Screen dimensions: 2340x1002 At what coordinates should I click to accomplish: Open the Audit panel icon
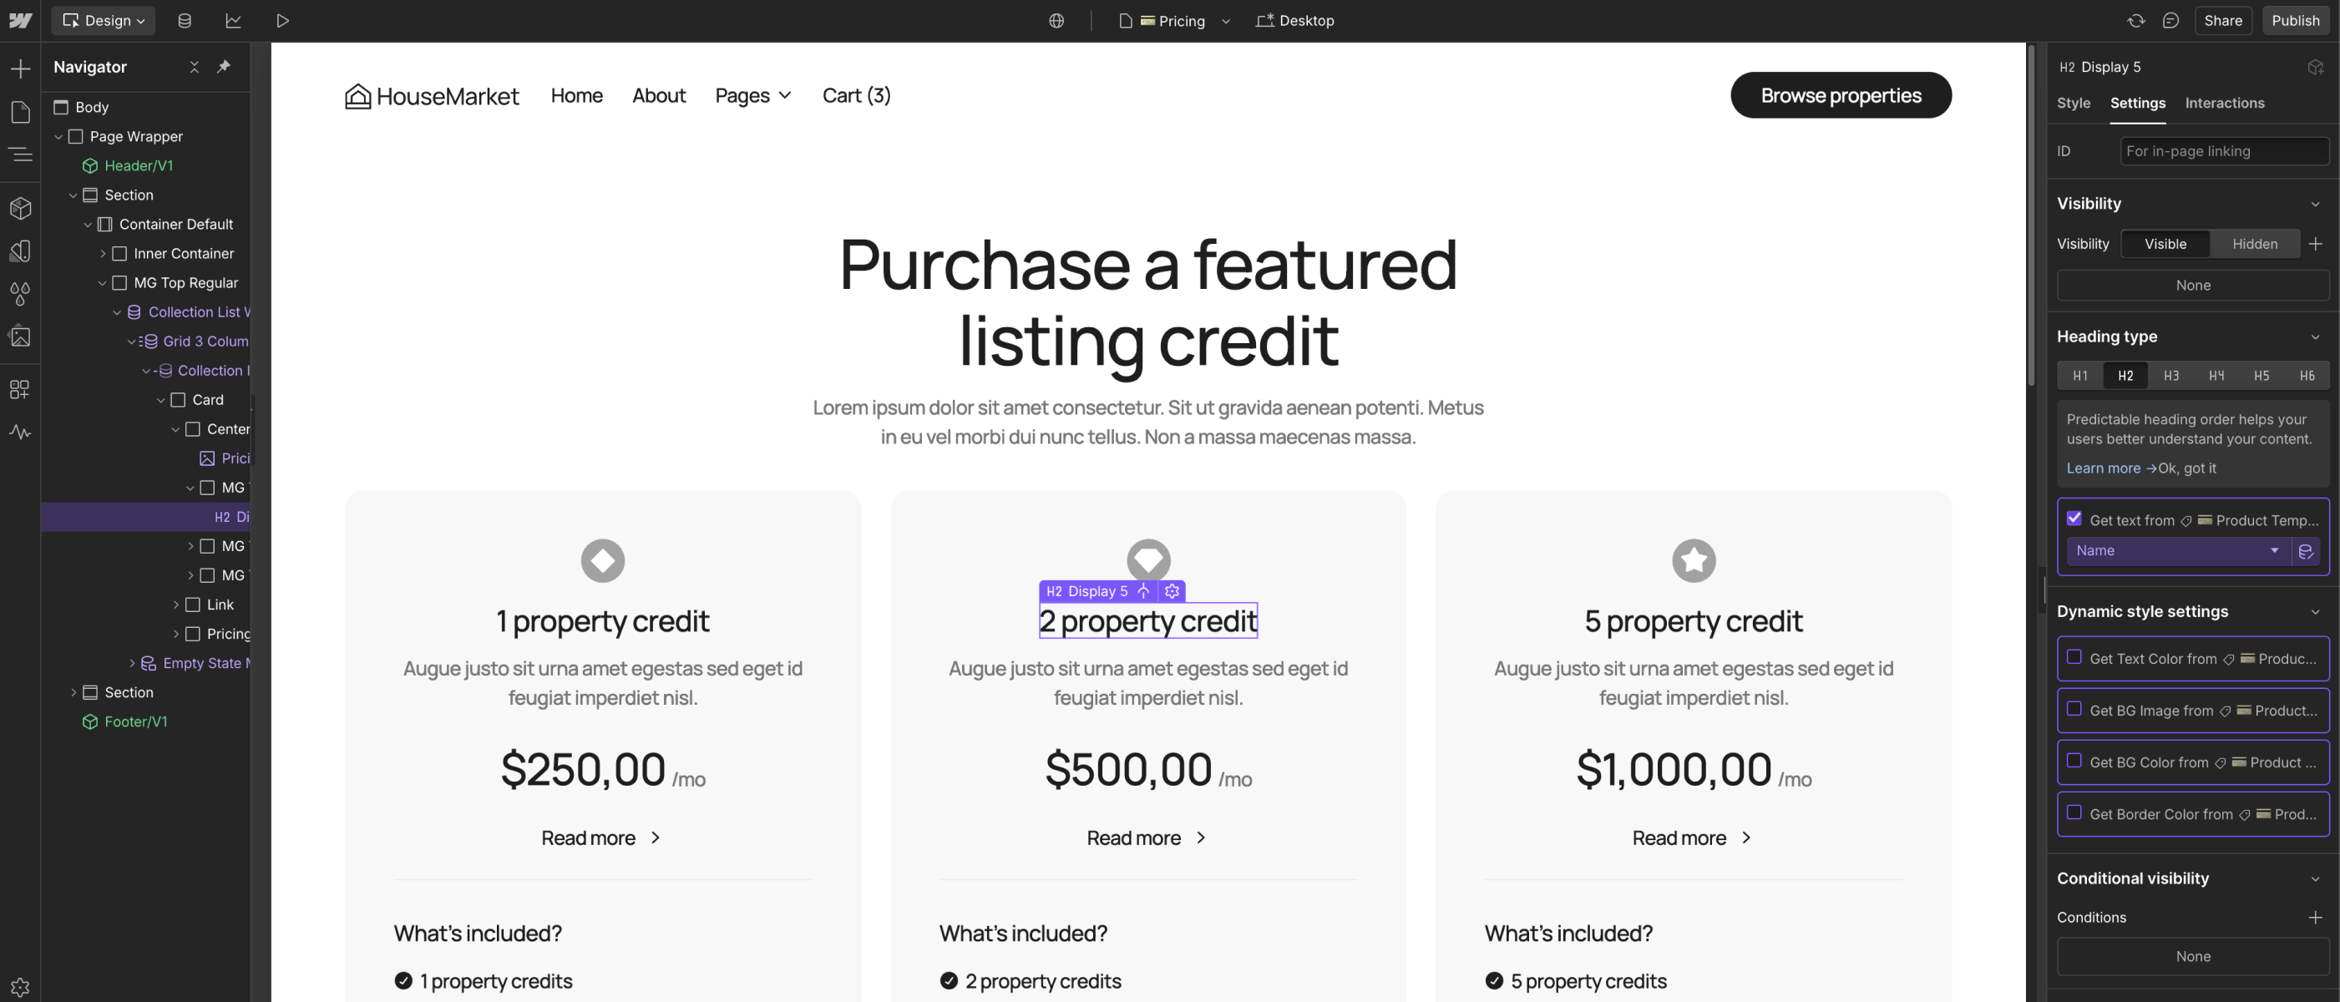(x=22, y=433)
